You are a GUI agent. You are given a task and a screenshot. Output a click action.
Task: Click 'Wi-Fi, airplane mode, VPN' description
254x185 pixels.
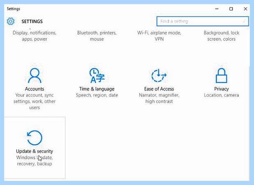159,36
